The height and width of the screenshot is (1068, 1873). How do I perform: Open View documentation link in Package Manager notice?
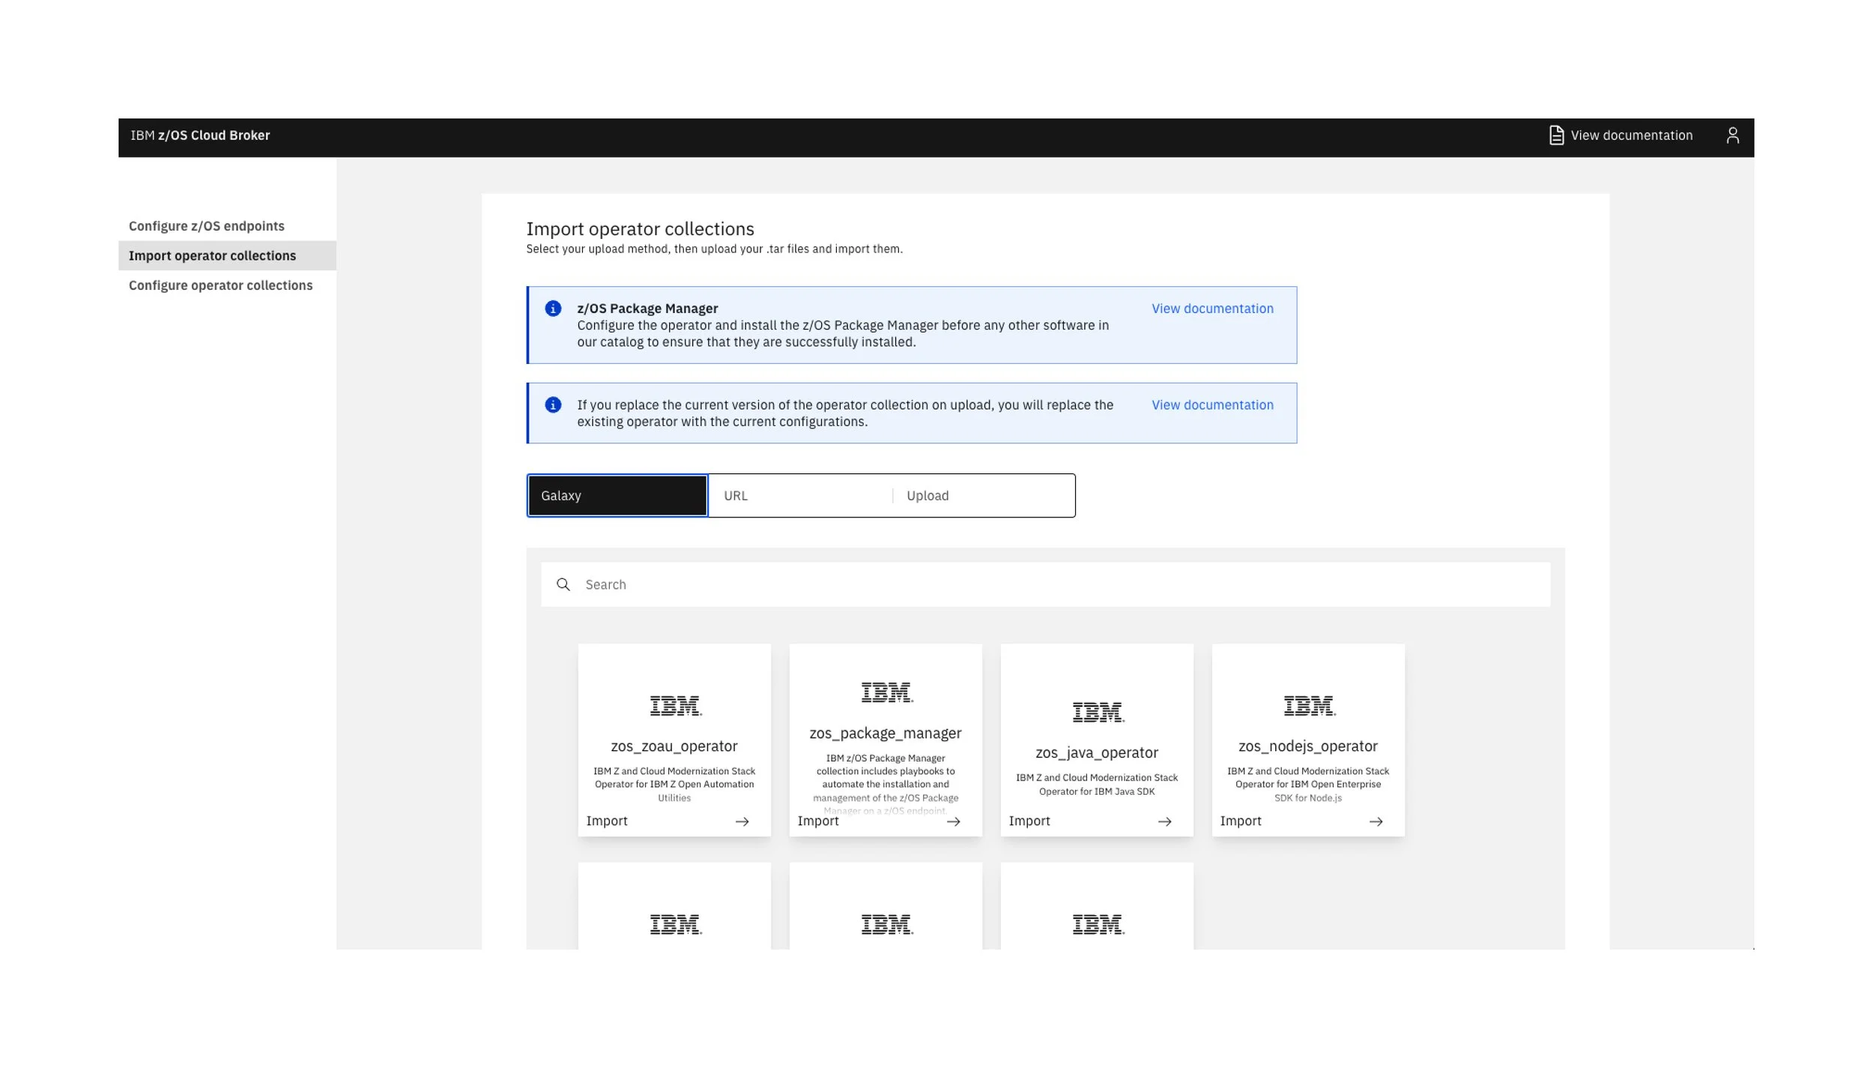1212,309
